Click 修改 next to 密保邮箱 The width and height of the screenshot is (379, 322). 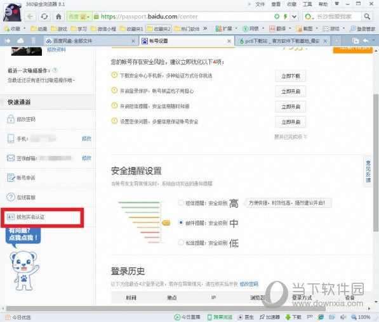[86, 158]
